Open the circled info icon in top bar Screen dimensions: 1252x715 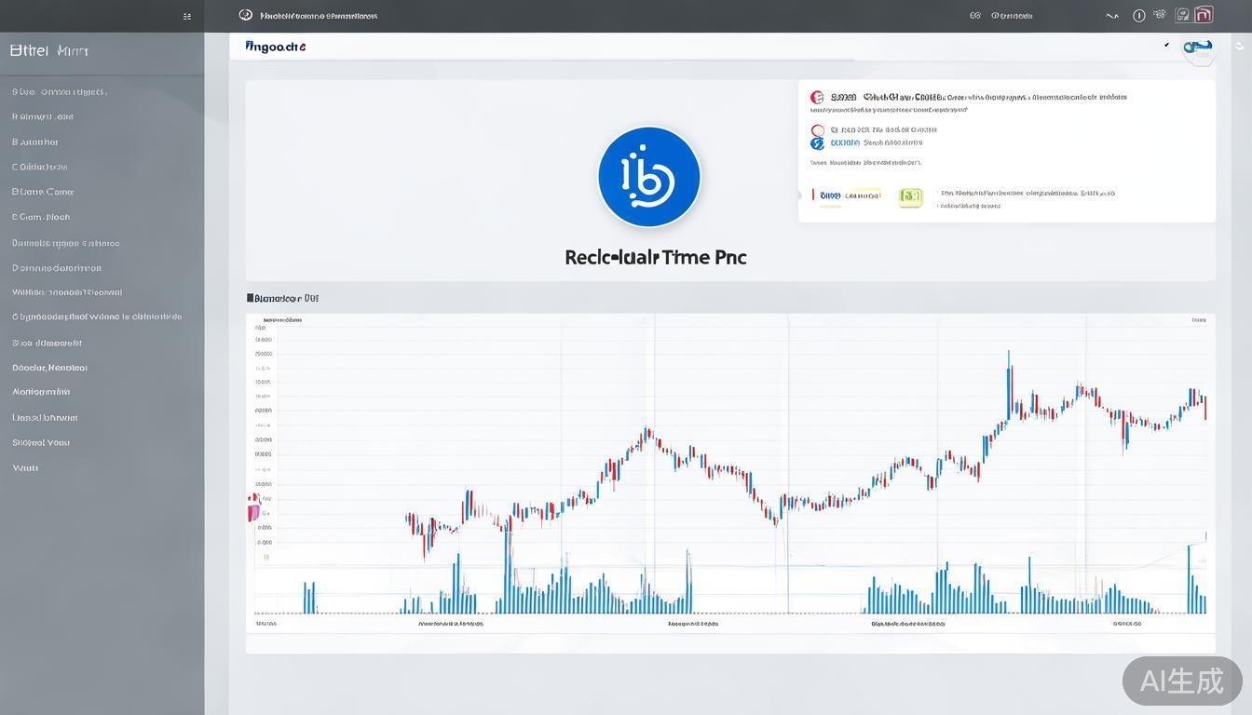pyautogui.click(x=1138, y=16)
